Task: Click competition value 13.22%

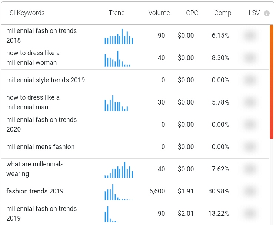Action: [x=219, y=214]
